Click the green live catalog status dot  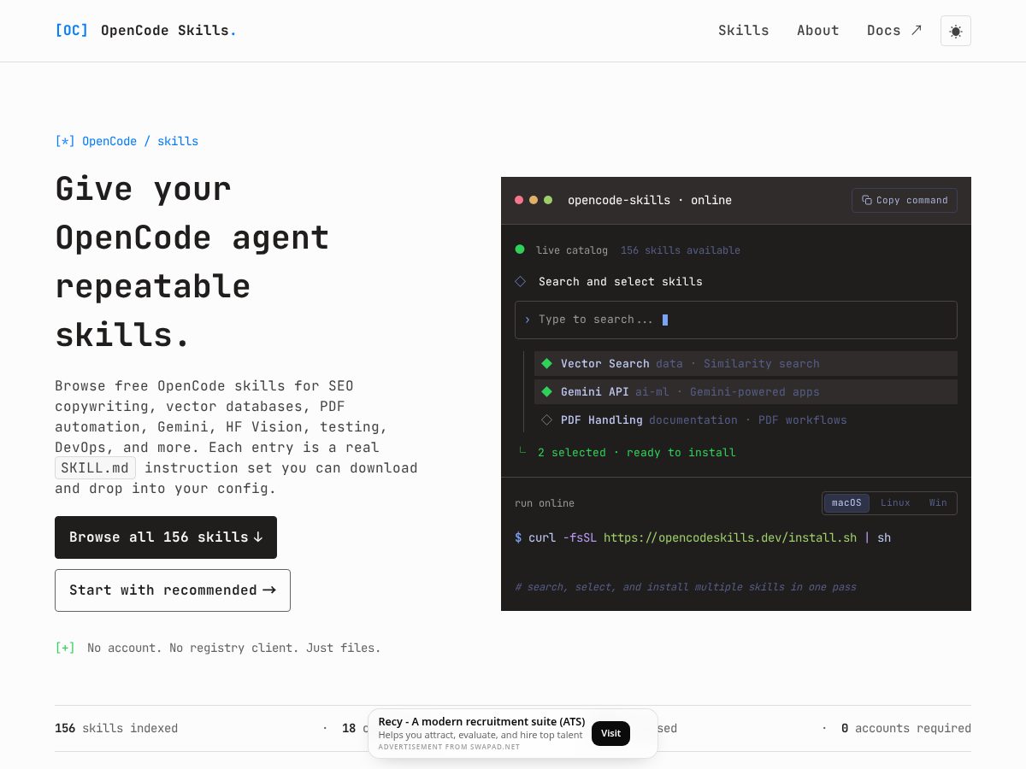[520, 249]
